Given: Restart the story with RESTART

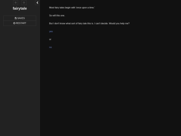Looking at the screenshot, I should coord(20,23).
